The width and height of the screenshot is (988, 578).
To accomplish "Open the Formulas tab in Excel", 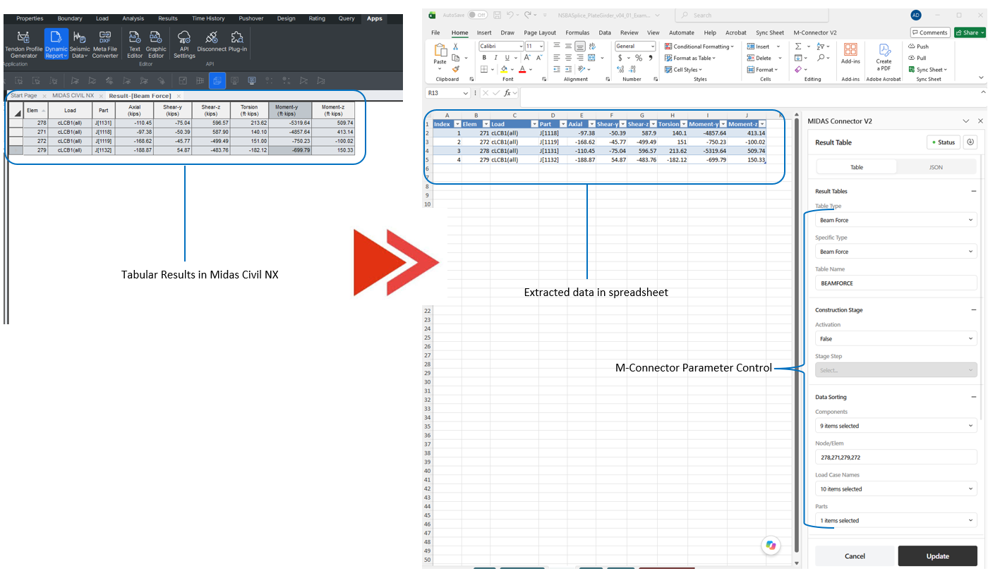I will (577, 32).
